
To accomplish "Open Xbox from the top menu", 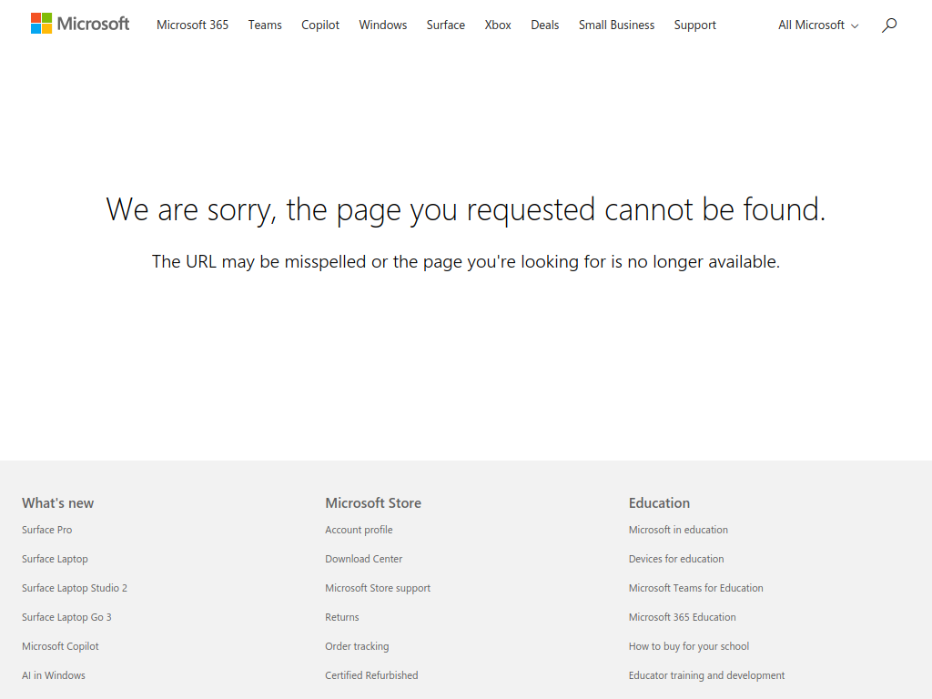I will click(498, 25).
